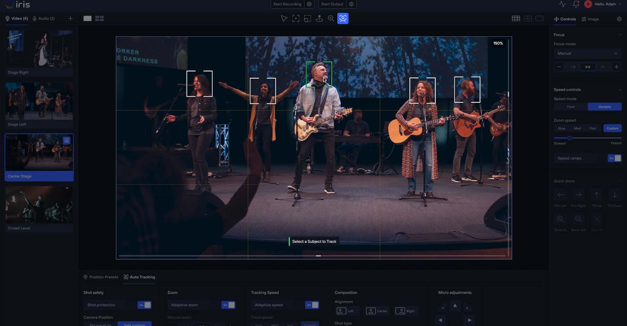
Task: Choose the add focus point tool
Action: tap(296, 19)
